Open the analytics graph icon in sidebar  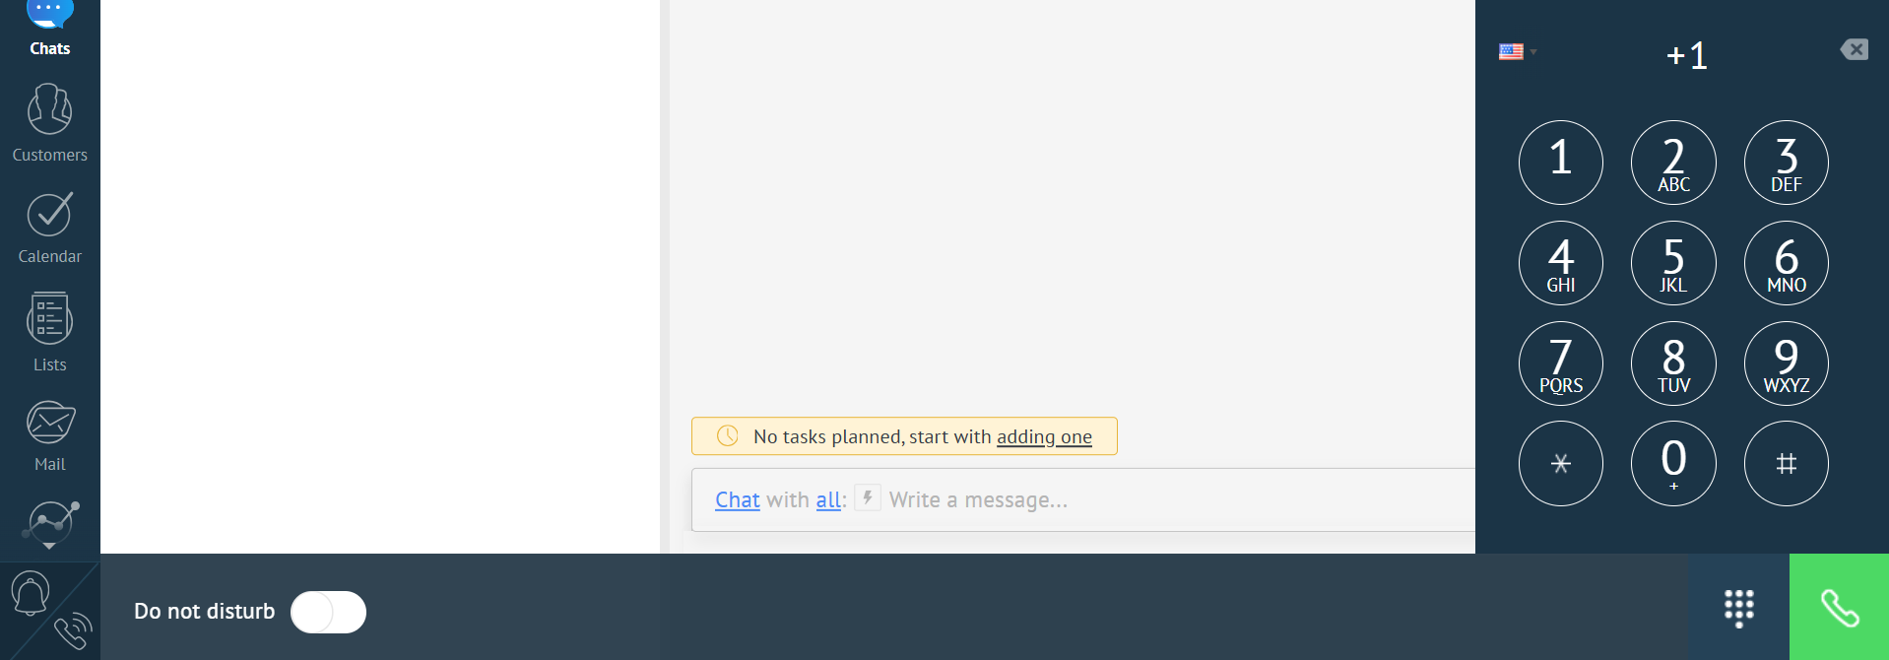pos(50,522)
